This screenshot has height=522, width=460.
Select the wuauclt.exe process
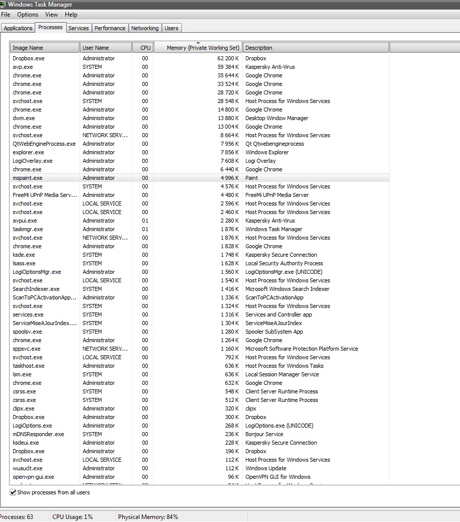click(200, 468)
